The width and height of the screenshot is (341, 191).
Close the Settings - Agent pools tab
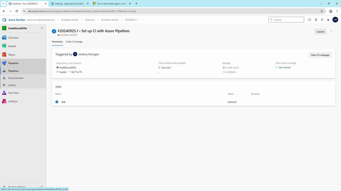(x=87, y=4)
